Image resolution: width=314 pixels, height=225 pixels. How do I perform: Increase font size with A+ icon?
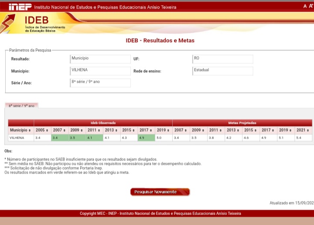click(311, 6)
